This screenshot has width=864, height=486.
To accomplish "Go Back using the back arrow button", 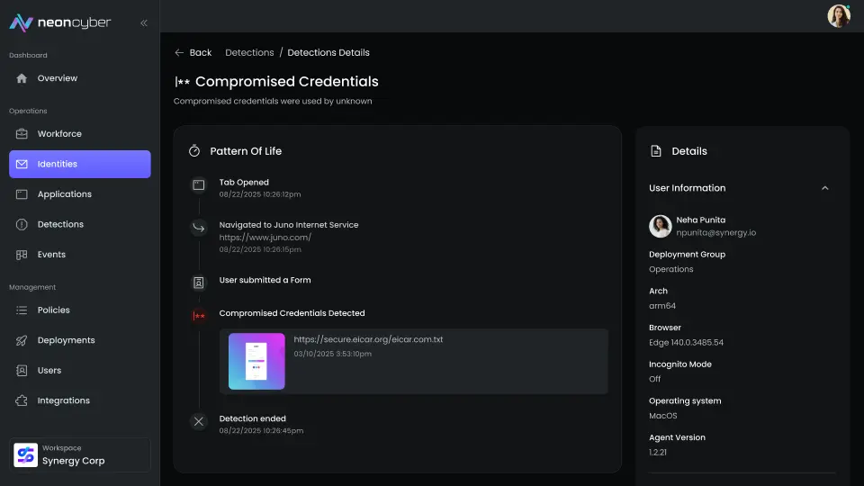I will pos(193,52).
